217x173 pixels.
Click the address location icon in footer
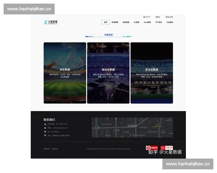(45, 136)
